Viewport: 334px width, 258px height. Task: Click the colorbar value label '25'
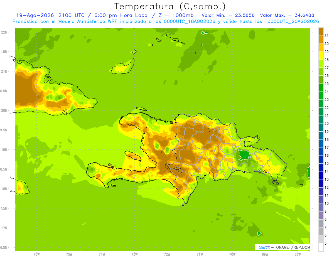point(327,83)
